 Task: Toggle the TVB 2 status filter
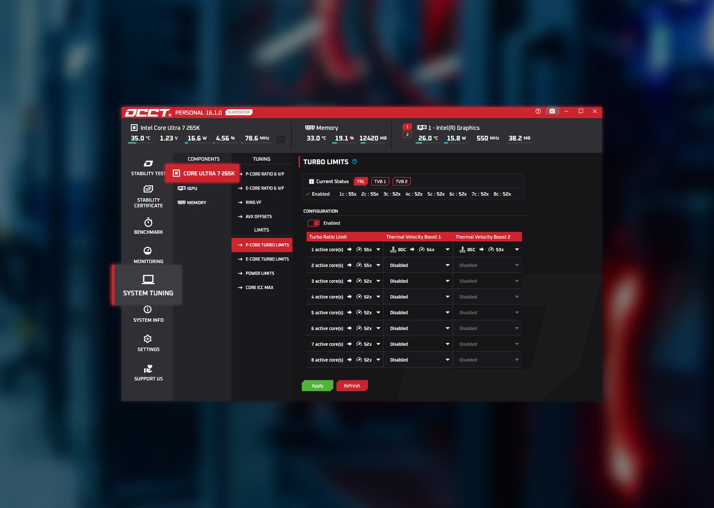pos(401,181)
